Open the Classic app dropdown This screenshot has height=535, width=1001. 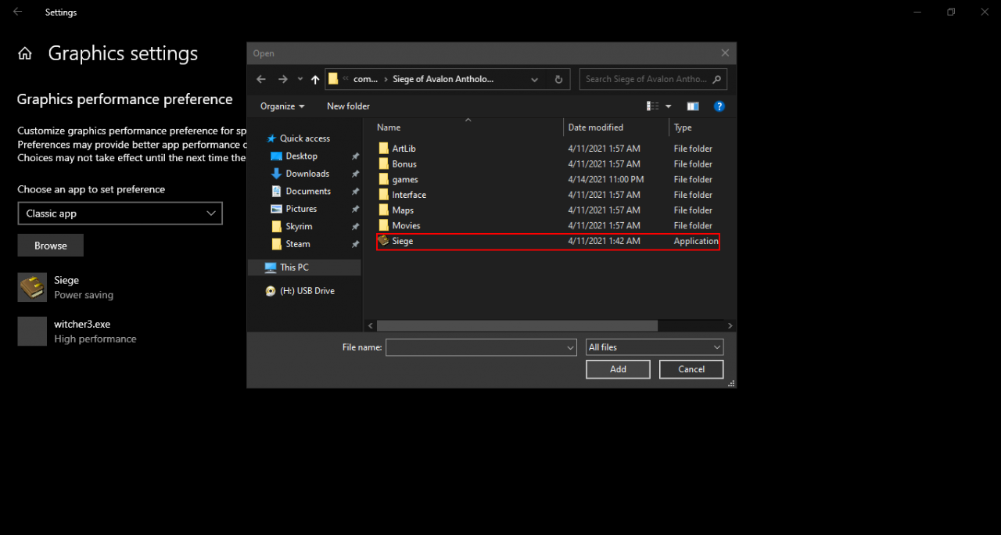(120, 214)
